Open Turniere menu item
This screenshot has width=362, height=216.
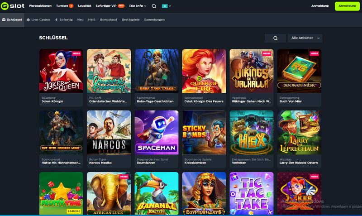(x=65, y=6)
